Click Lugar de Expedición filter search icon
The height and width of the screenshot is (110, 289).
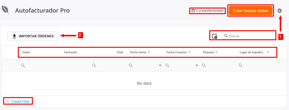click(240, 65)
